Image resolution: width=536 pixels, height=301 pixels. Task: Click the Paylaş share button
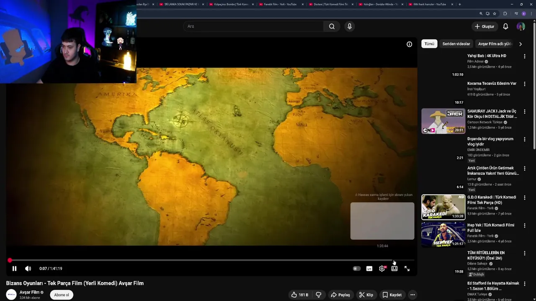tap(340, 295)
